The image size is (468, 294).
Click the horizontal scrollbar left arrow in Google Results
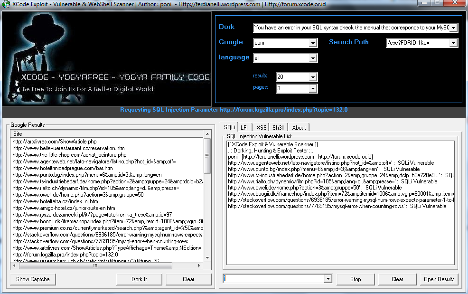coord(14,266)
